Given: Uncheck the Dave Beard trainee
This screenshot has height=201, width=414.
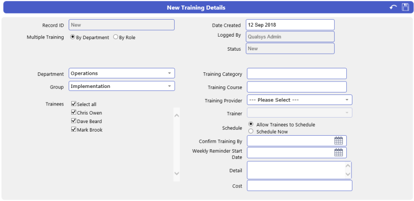Looking at the screenshot, I should pyautogui.click(x=74, y=121).
